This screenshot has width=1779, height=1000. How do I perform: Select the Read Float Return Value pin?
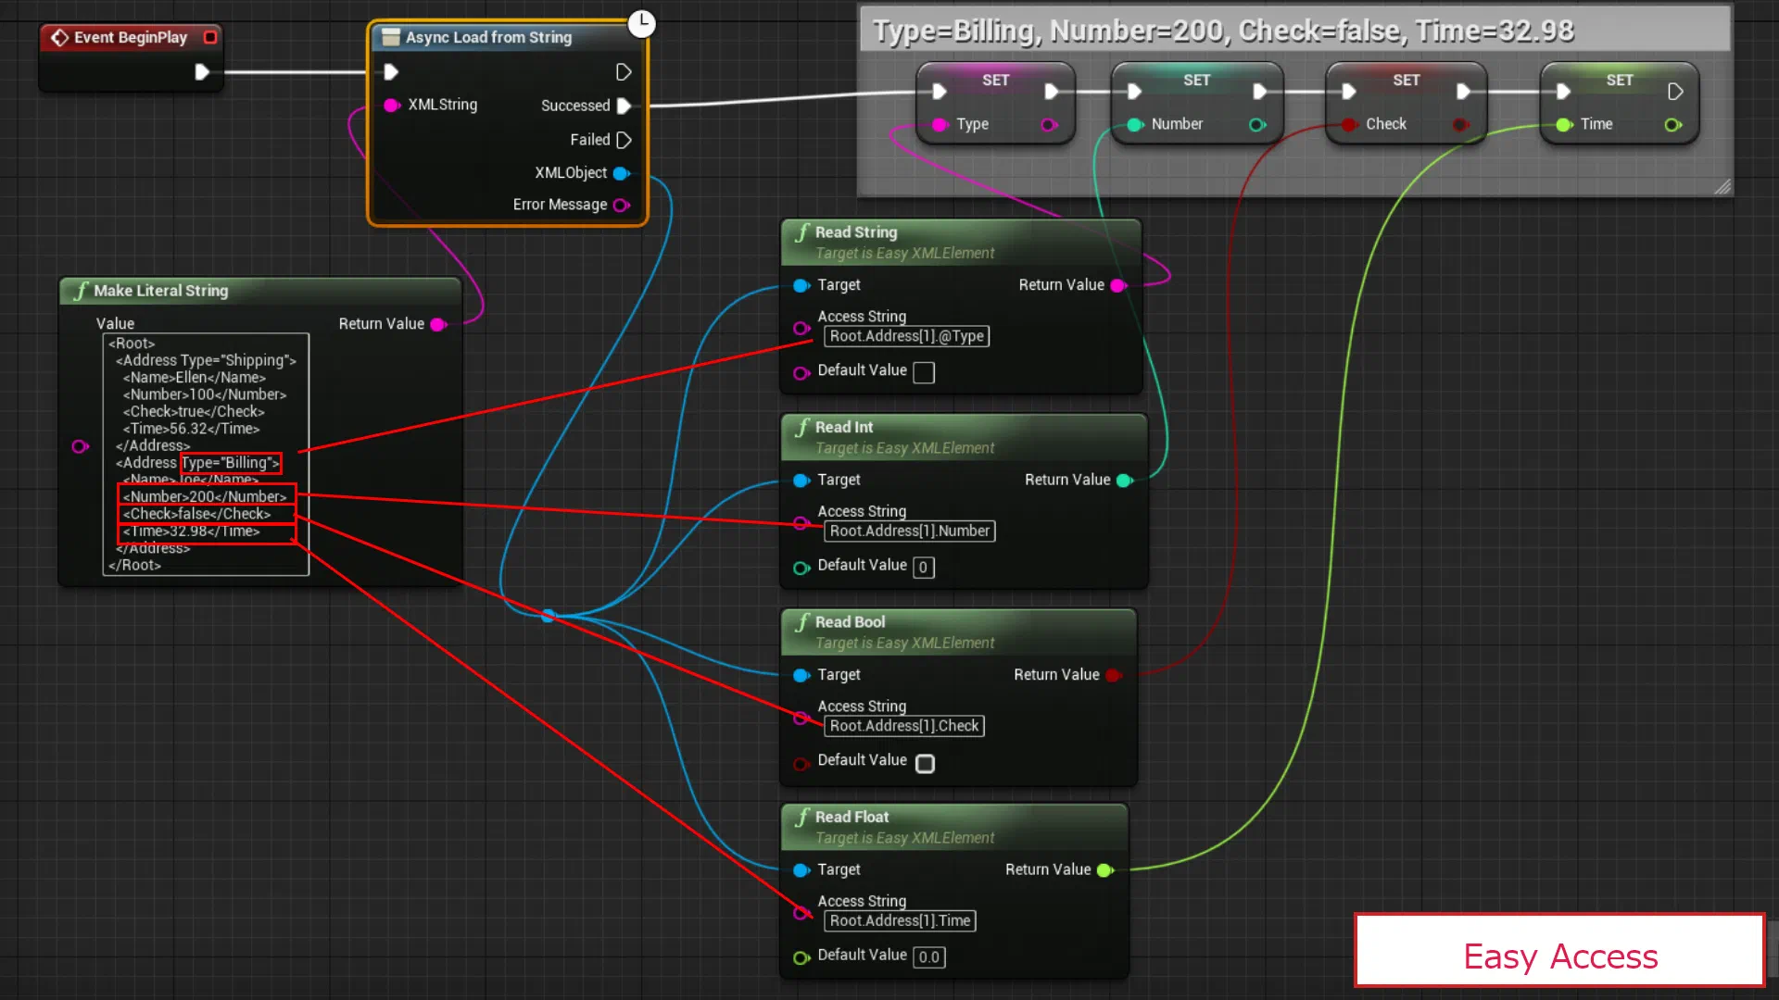tap(1104, 870)
